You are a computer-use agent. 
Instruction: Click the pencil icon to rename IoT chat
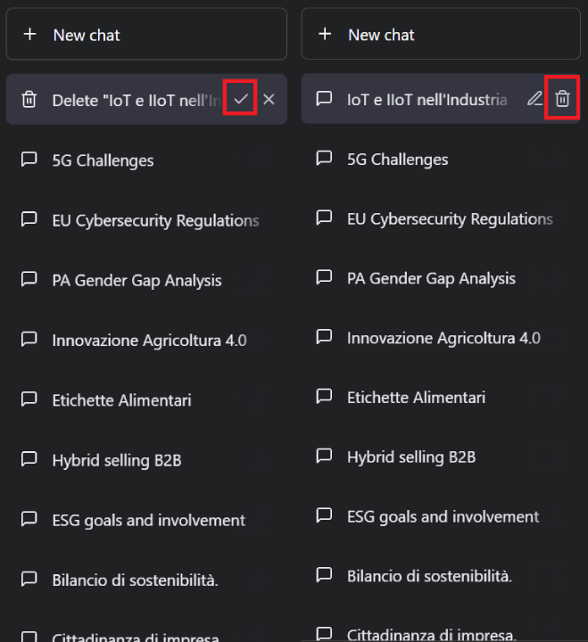click(x=534, y=99)
